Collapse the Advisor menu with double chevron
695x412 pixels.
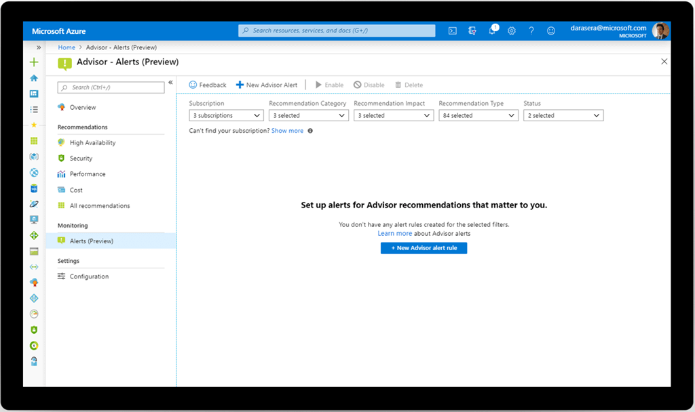point(170,82)
